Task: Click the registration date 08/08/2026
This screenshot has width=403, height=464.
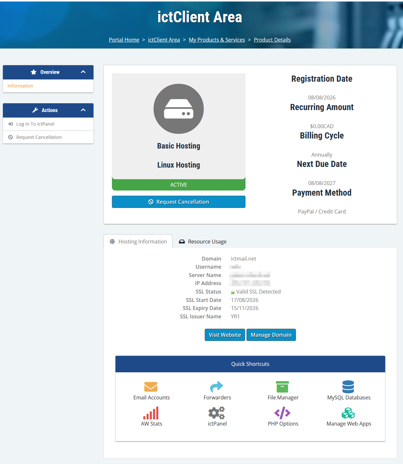Action: (322, 98)
